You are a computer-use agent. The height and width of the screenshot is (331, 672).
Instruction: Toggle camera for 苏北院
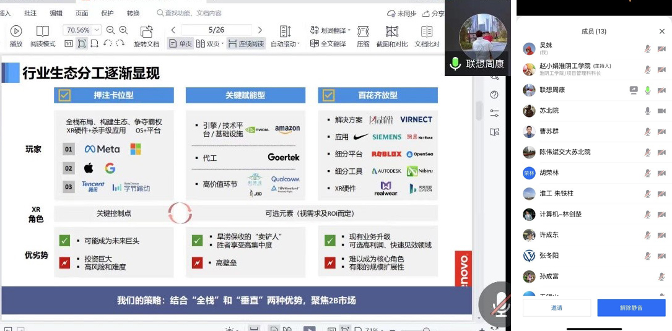pyautogui.click(x=661, y=111)
